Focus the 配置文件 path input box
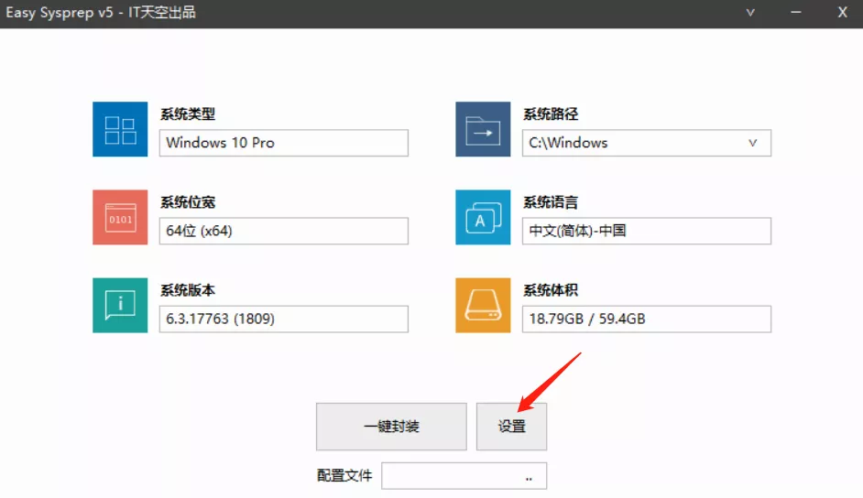Viewport: 863px width, 498px height. [449, 476]
